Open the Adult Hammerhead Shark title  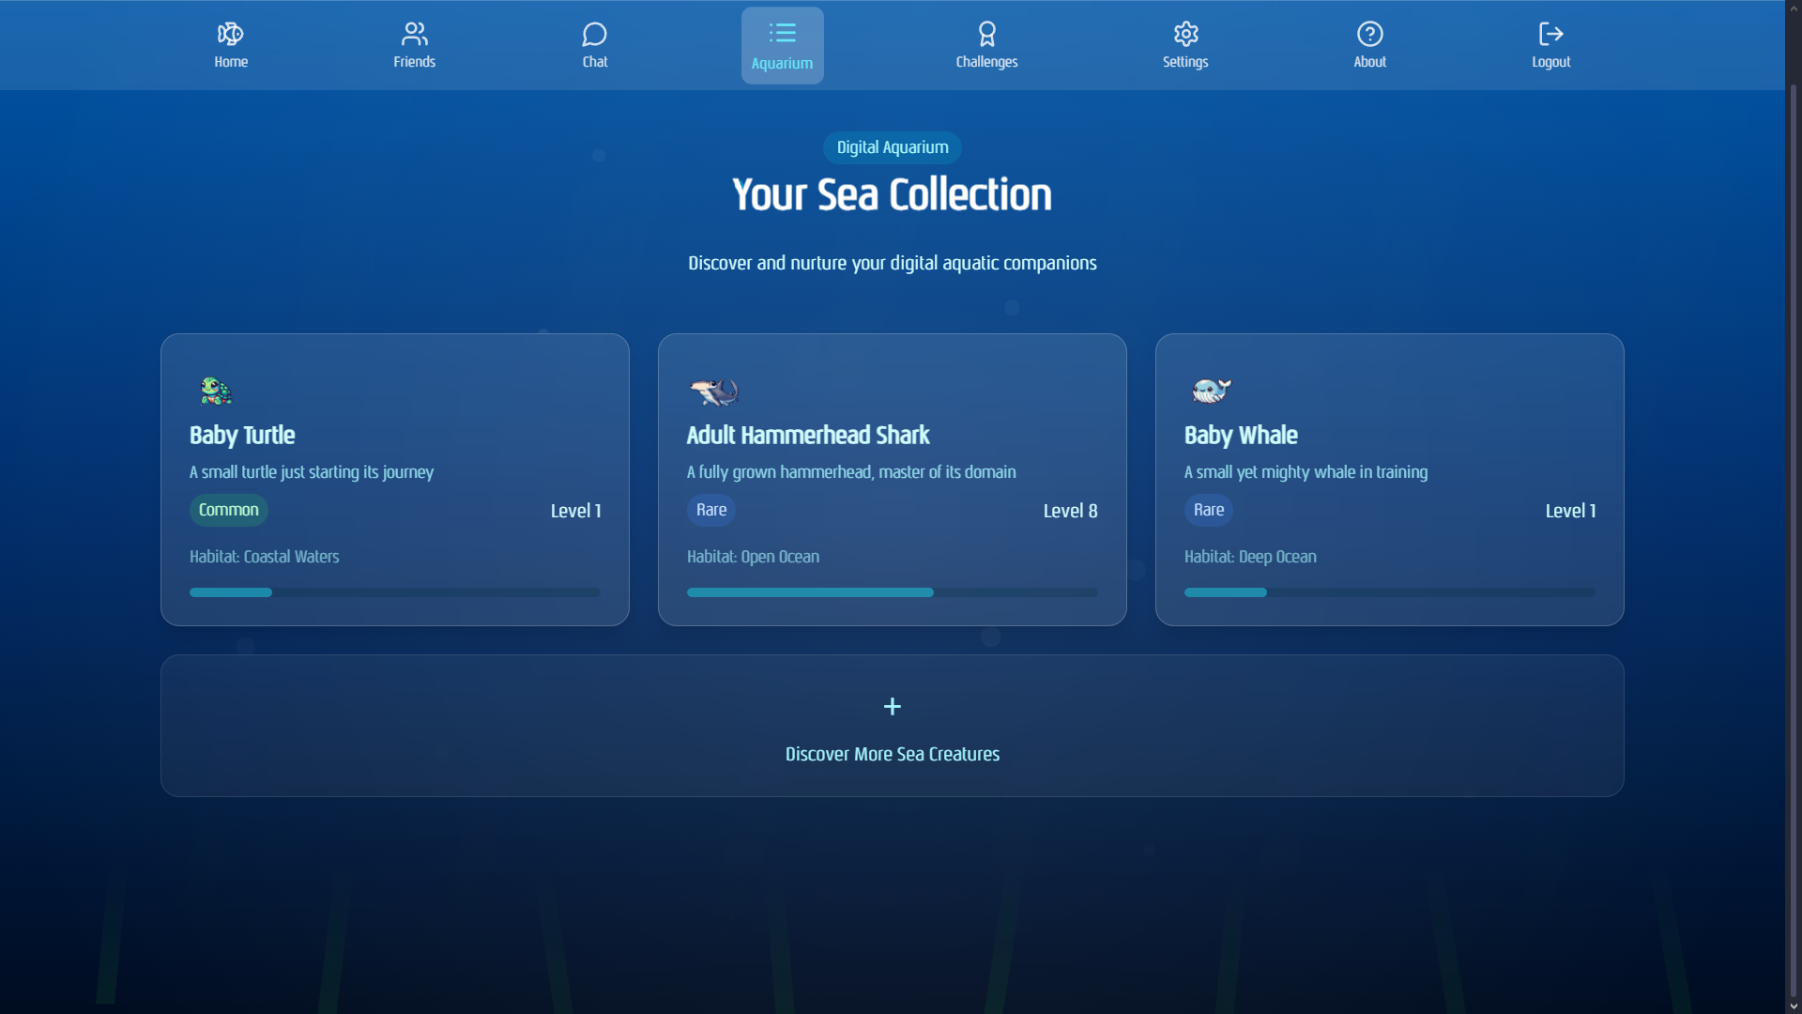(807, 436)
